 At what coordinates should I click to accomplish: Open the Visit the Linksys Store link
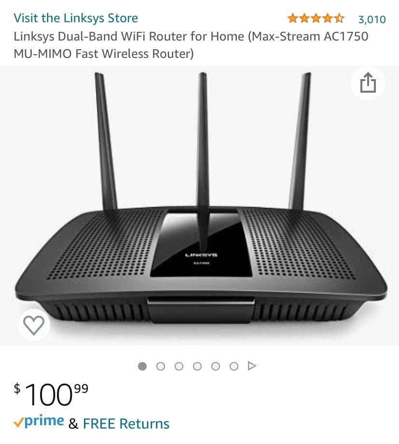pyautogui.click(x=76, y=18)
